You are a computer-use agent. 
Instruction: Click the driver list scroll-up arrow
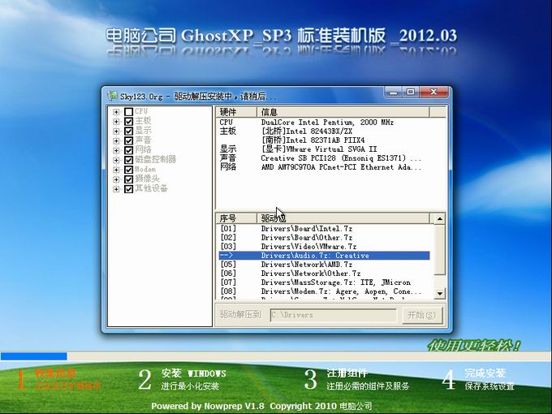439,219
